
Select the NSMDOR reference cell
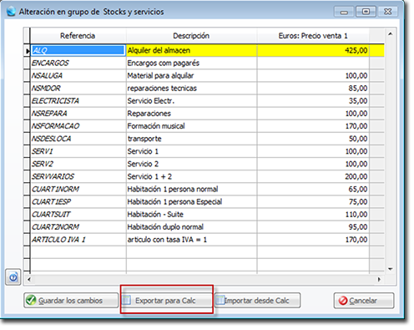click(78, 89)
